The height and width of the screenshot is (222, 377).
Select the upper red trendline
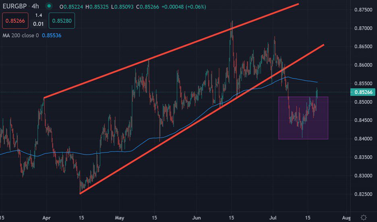tap(171, 51)
